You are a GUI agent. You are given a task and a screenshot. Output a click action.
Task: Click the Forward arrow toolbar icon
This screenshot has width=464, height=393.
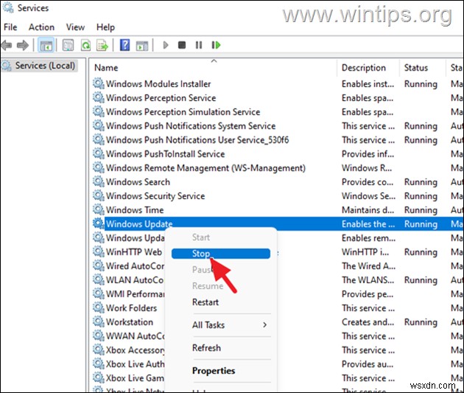point(23,45)
